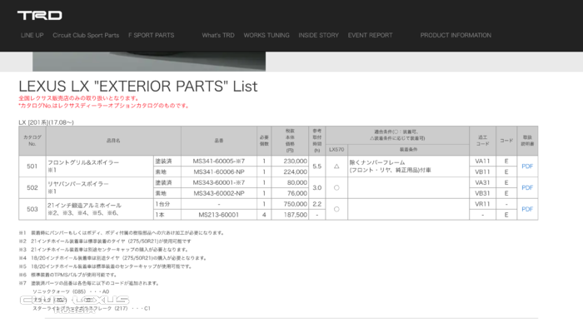Click the TRD logo

[39, 15]
